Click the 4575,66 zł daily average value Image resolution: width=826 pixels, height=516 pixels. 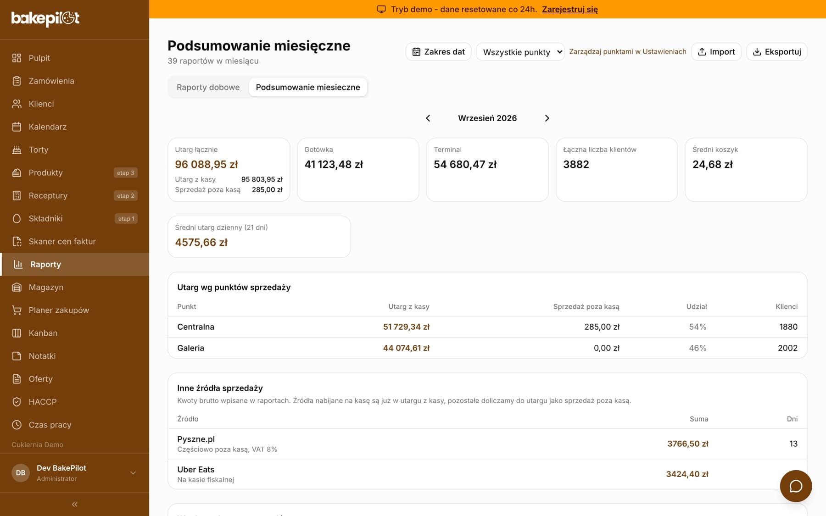tap(201, 242)
